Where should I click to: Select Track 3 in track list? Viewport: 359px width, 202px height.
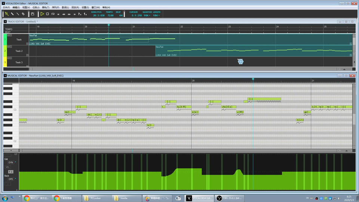click(19, 62)
